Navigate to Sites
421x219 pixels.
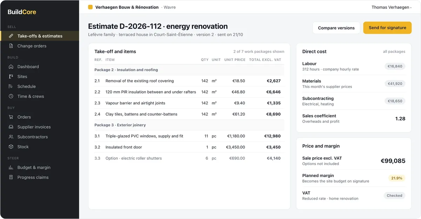(40, 76)
